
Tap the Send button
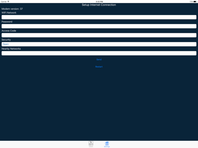(99, 60)
